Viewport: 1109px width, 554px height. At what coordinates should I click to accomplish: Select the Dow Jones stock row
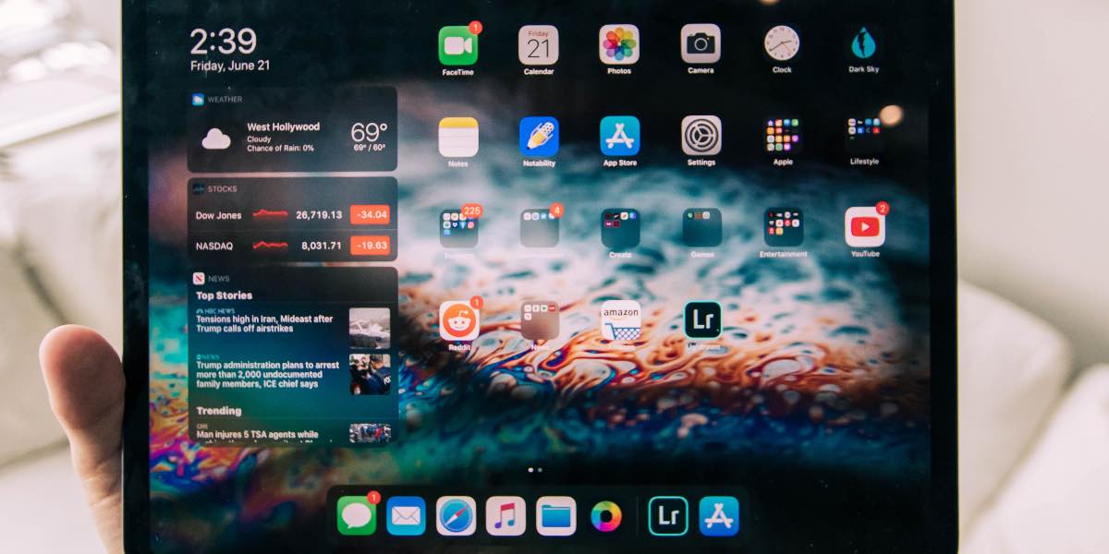pyautogui.click(x=293, y=215)
